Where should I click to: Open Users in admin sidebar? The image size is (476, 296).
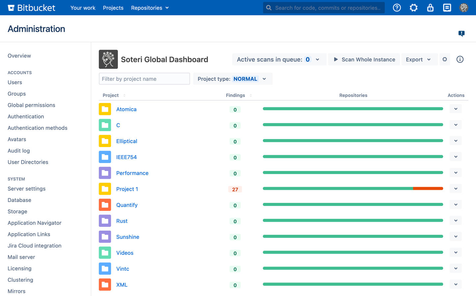tap(15, 82)
